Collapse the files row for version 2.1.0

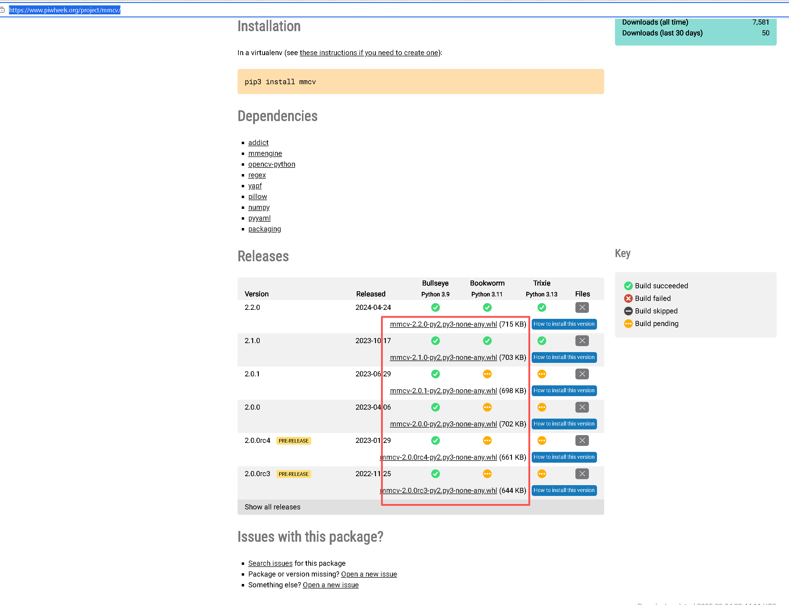(582, 341)
